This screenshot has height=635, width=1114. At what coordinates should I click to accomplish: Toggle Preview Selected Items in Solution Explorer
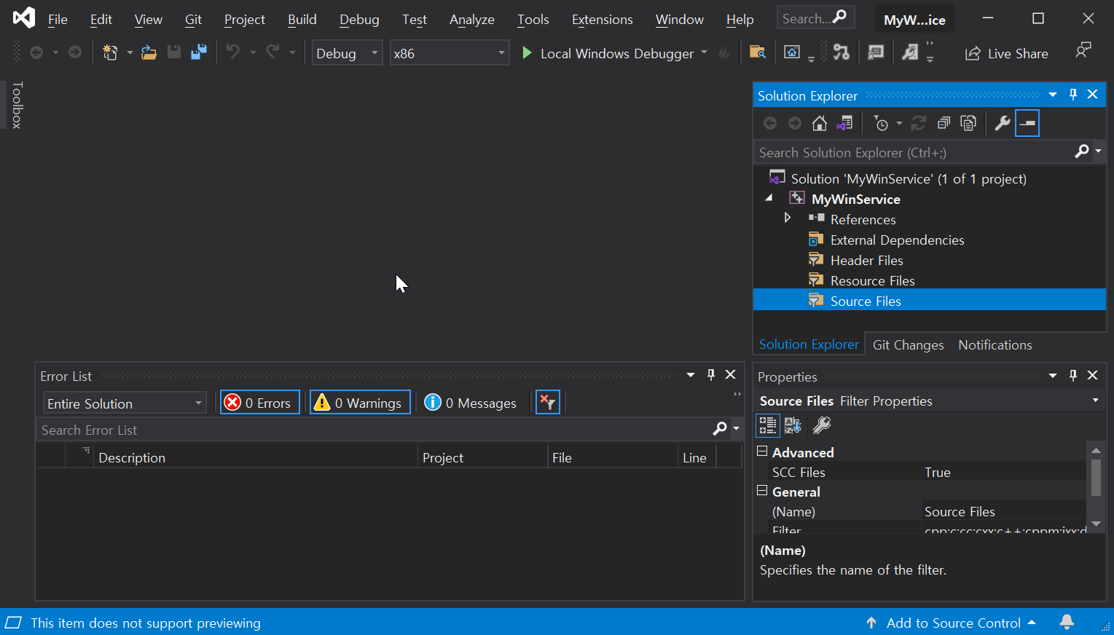pyautogui.click(x=1027, y=123)
